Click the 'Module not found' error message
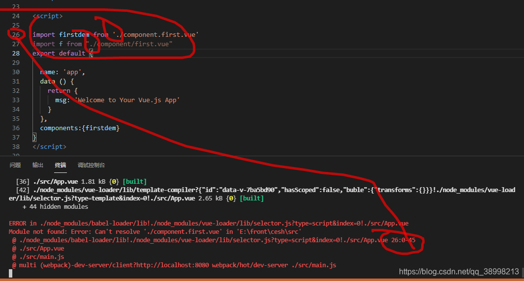Screen dimensions: 524x281 (x=155, y=232)
